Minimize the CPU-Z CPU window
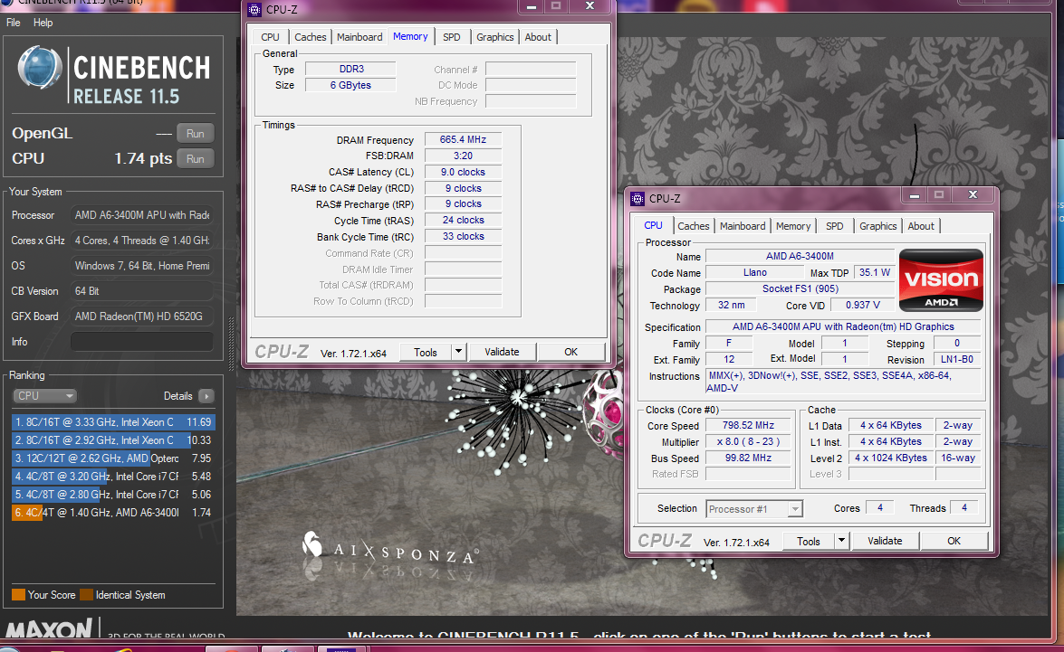The image size is (1064, 652). coord(914,195)
